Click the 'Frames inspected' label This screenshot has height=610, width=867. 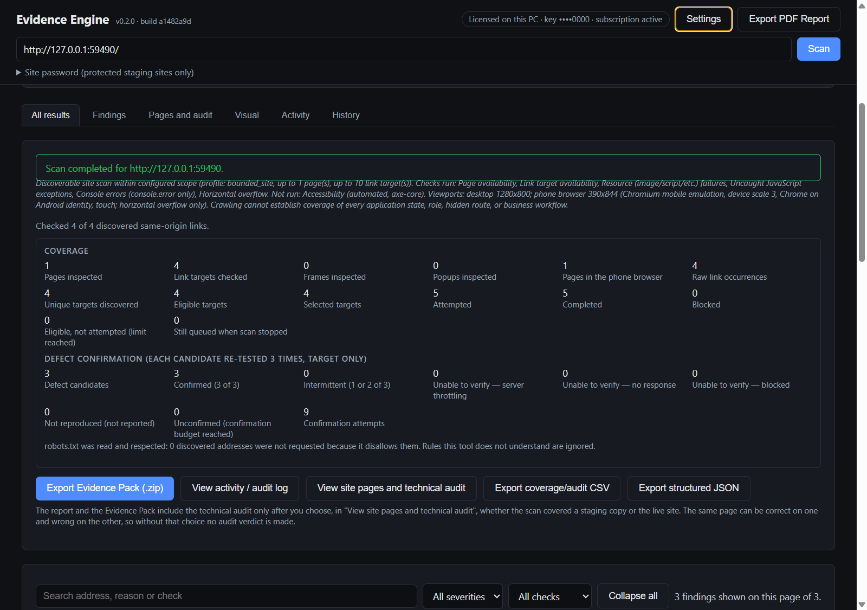pos(334,277)
